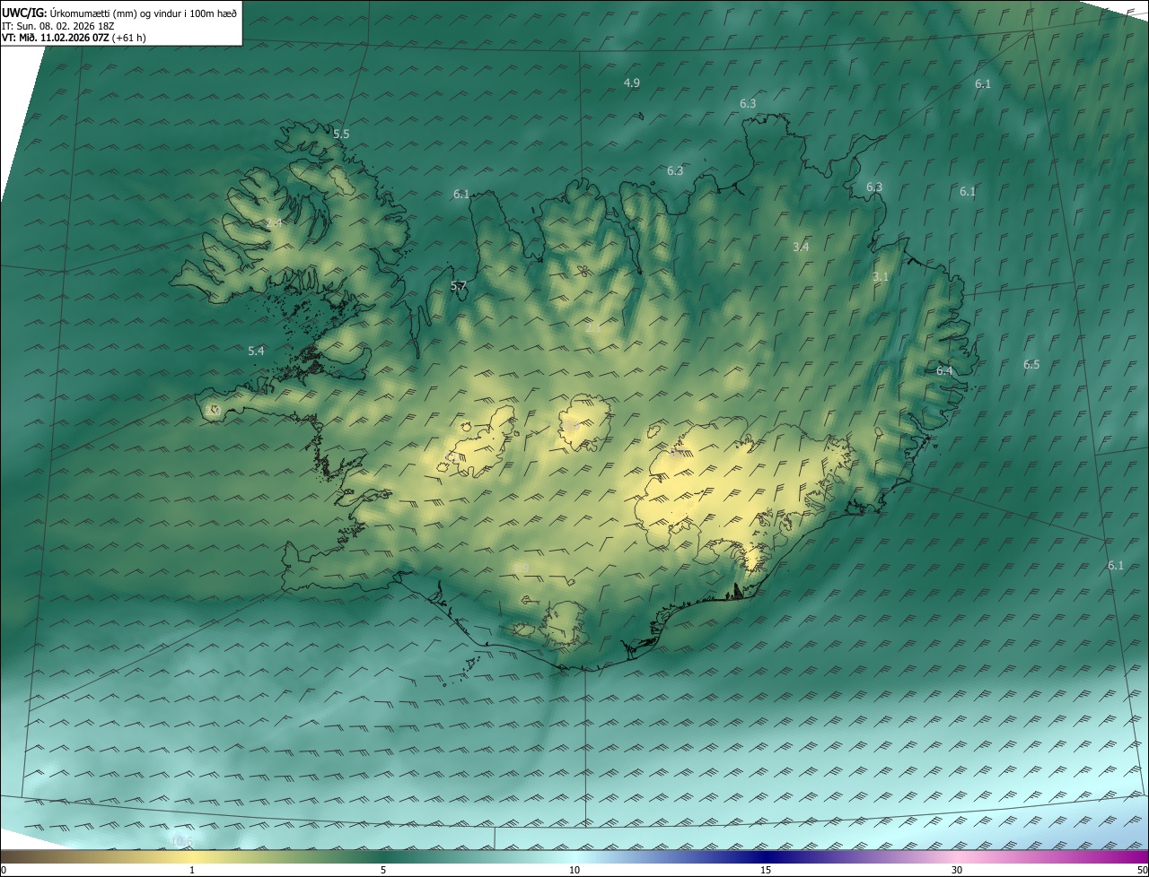Click the 10 tick on the colorbar
1149x877 pixels.
[x=574, y=870]
